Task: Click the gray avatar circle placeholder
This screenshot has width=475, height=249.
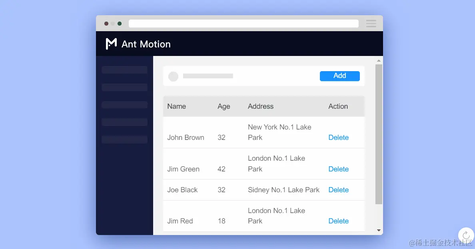Action: pos(173,76)
